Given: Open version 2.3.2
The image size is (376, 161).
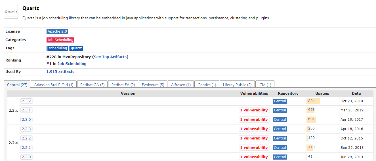Looking at the screenshot, I should point(26,101).
